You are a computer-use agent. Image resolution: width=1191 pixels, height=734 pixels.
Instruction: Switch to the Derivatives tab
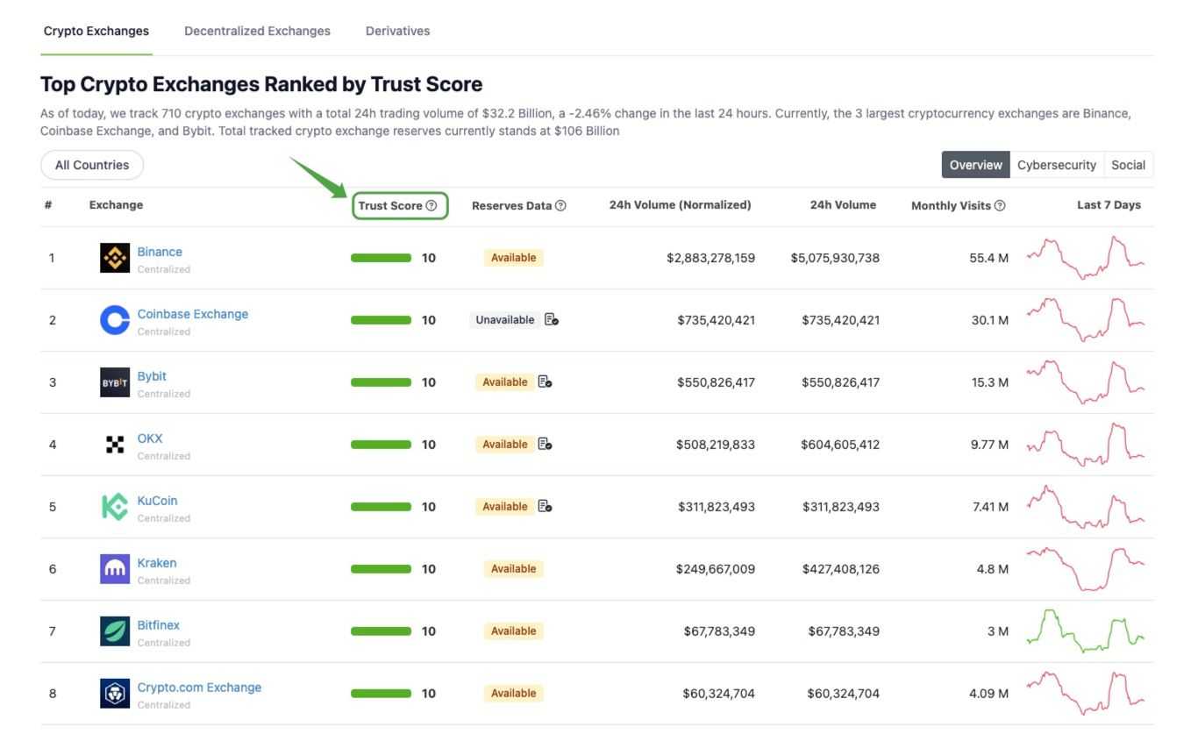coord(397,31)
